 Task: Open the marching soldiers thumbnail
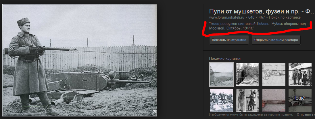[x=222, y=100]
